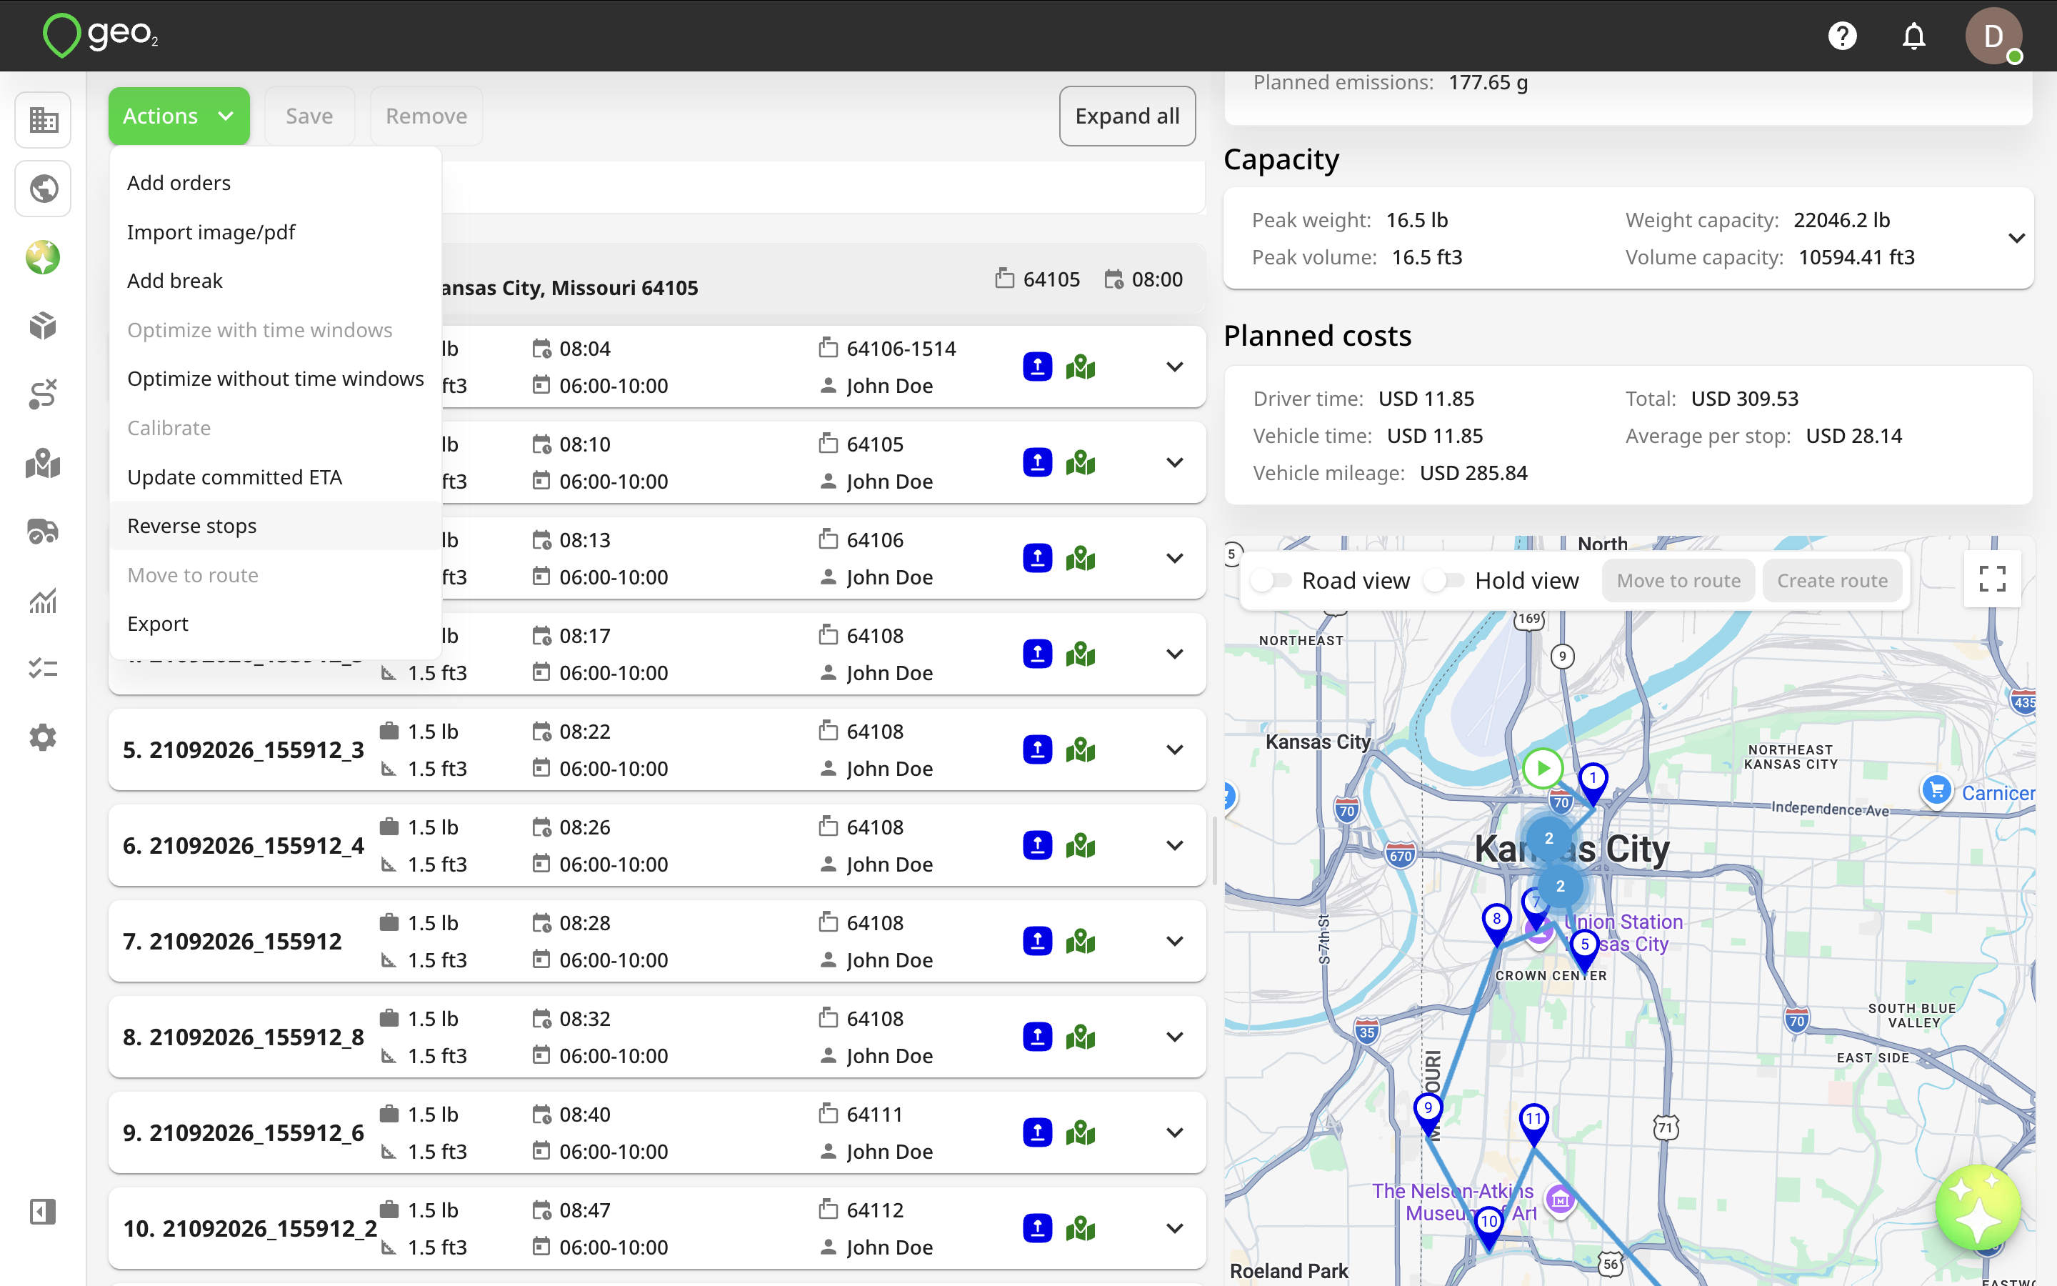Enter fullscreen map view
Viewport: 2057px width, 1286px height.
click(1991, 579)
